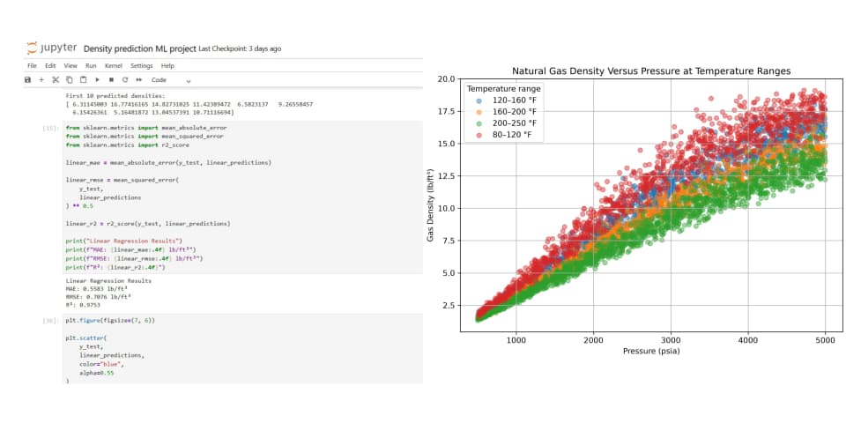This screenshot has width=846, height=423.
Task: Restart kernel and run all cells
Action: coord(138,80)
